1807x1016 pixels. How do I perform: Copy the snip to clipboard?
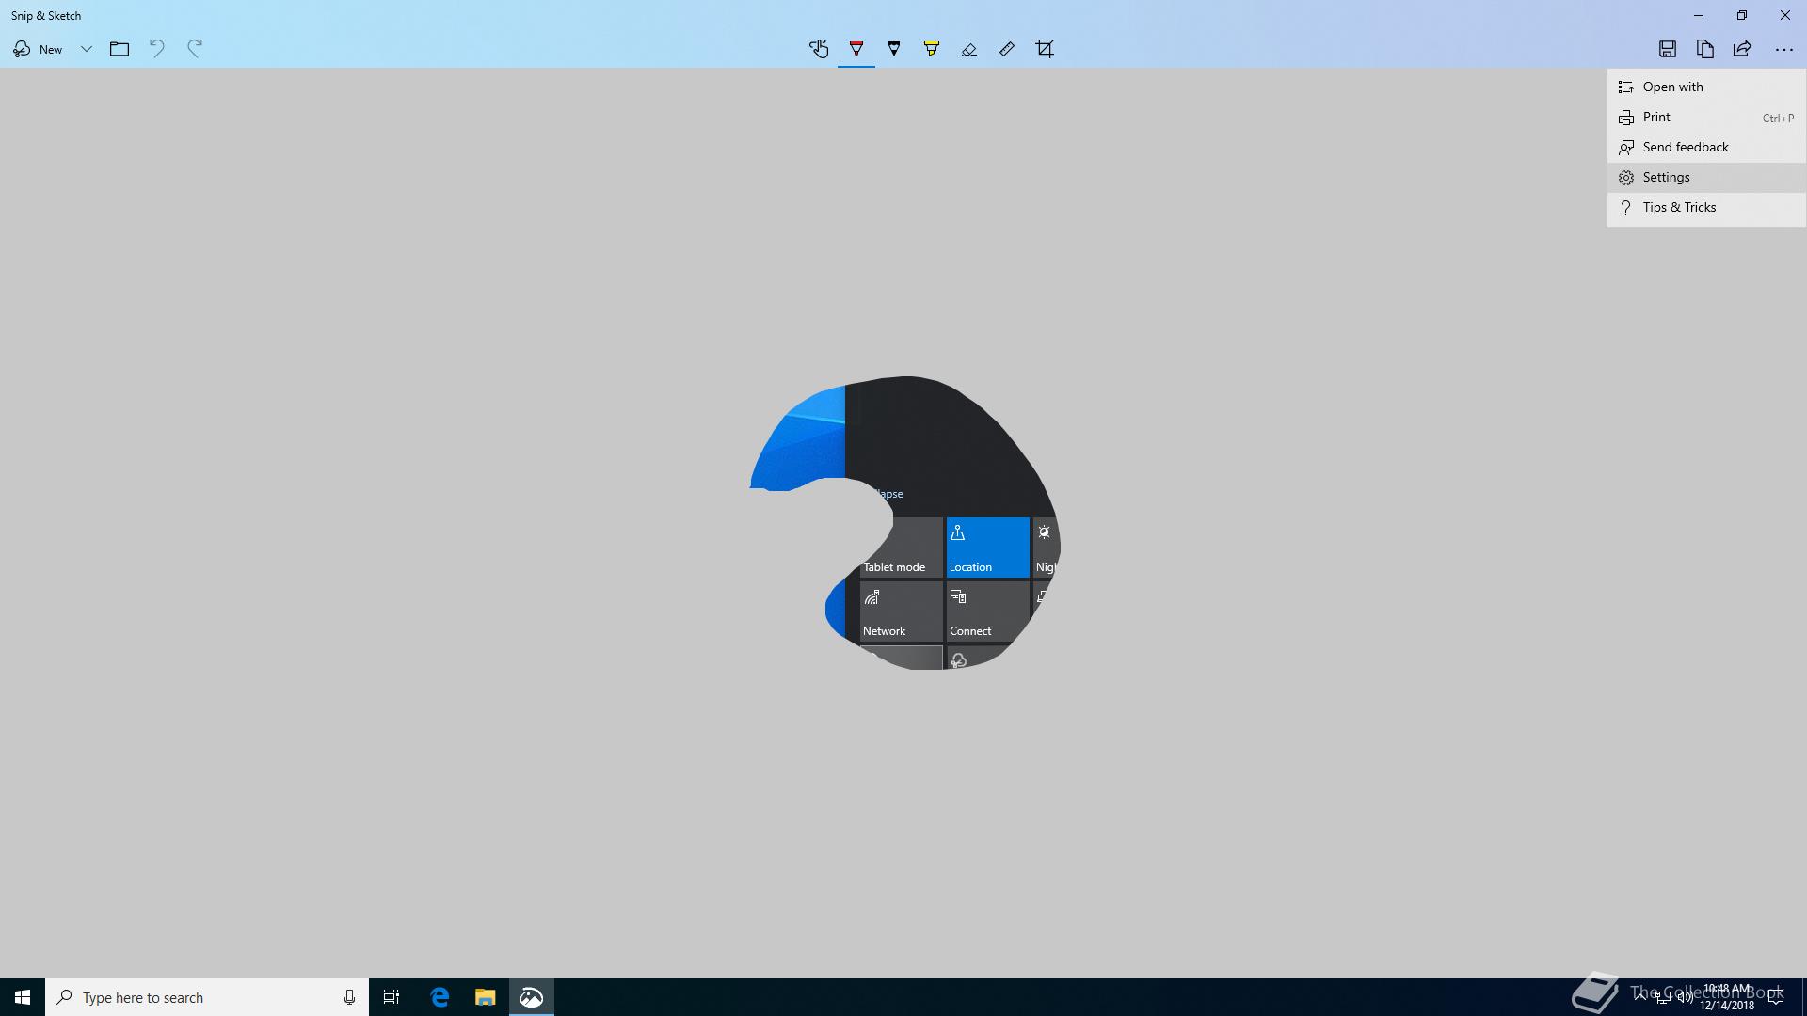point(1705,49)
